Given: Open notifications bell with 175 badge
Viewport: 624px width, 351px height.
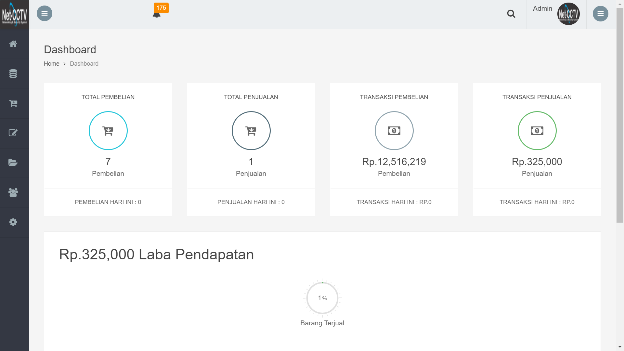Looking at the screenshot, I should (157, 14).
